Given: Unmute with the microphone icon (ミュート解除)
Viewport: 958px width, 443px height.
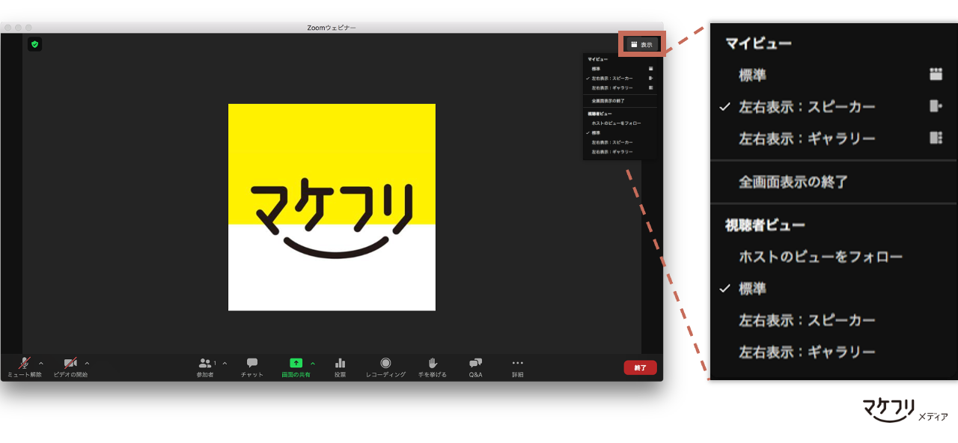Looking at the screenshot, I should tap(25, 363).
